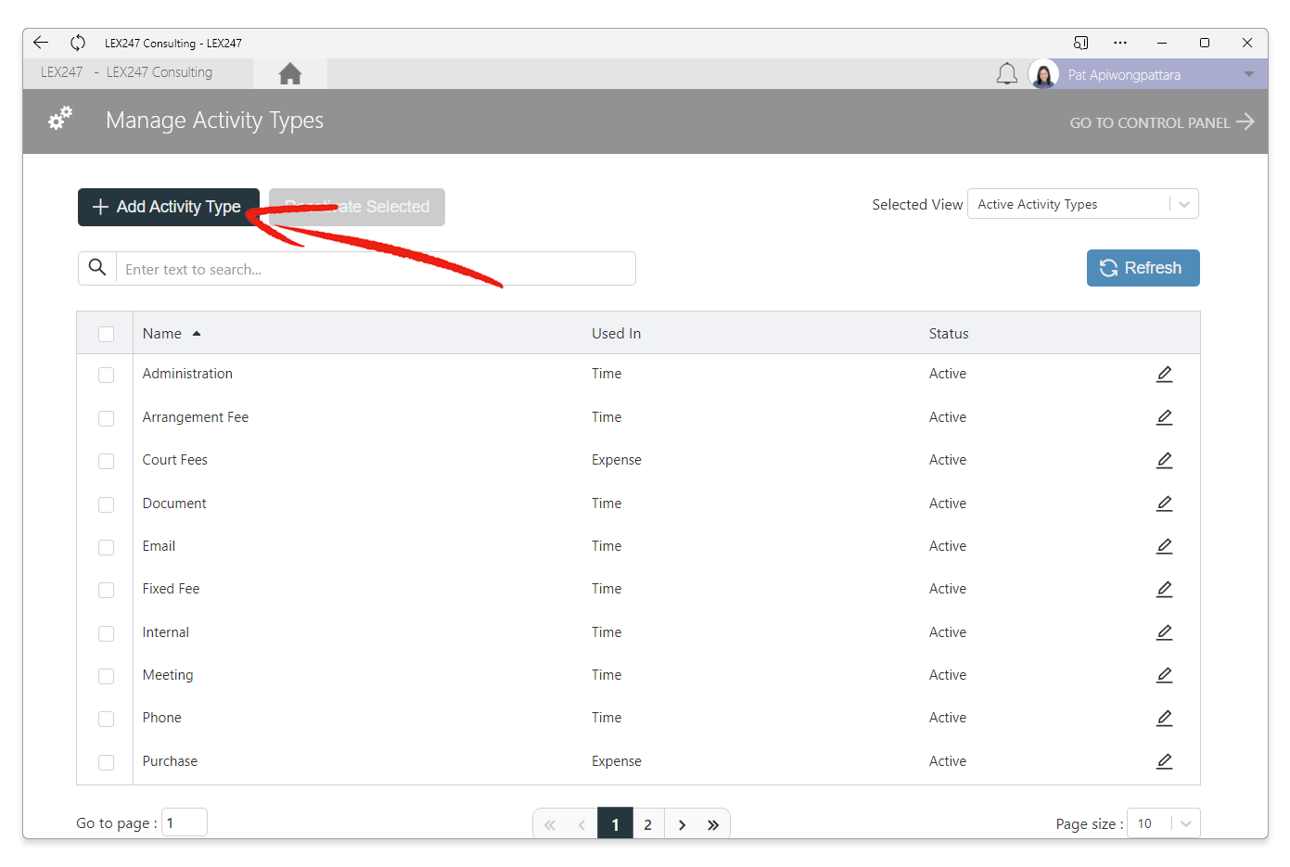Image resolution: width=1290 pixels, height=867 pixels.
Task: Tick the checkbox for Email row
Action: click(106, 547)
